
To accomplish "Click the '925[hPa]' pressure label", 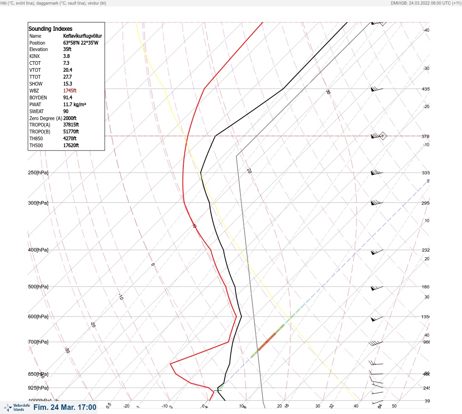I will [38, 388].
